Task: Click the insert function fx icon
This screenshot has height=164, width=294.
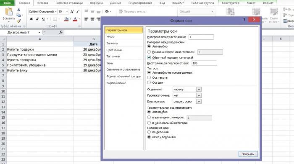Action: [61, 32]
